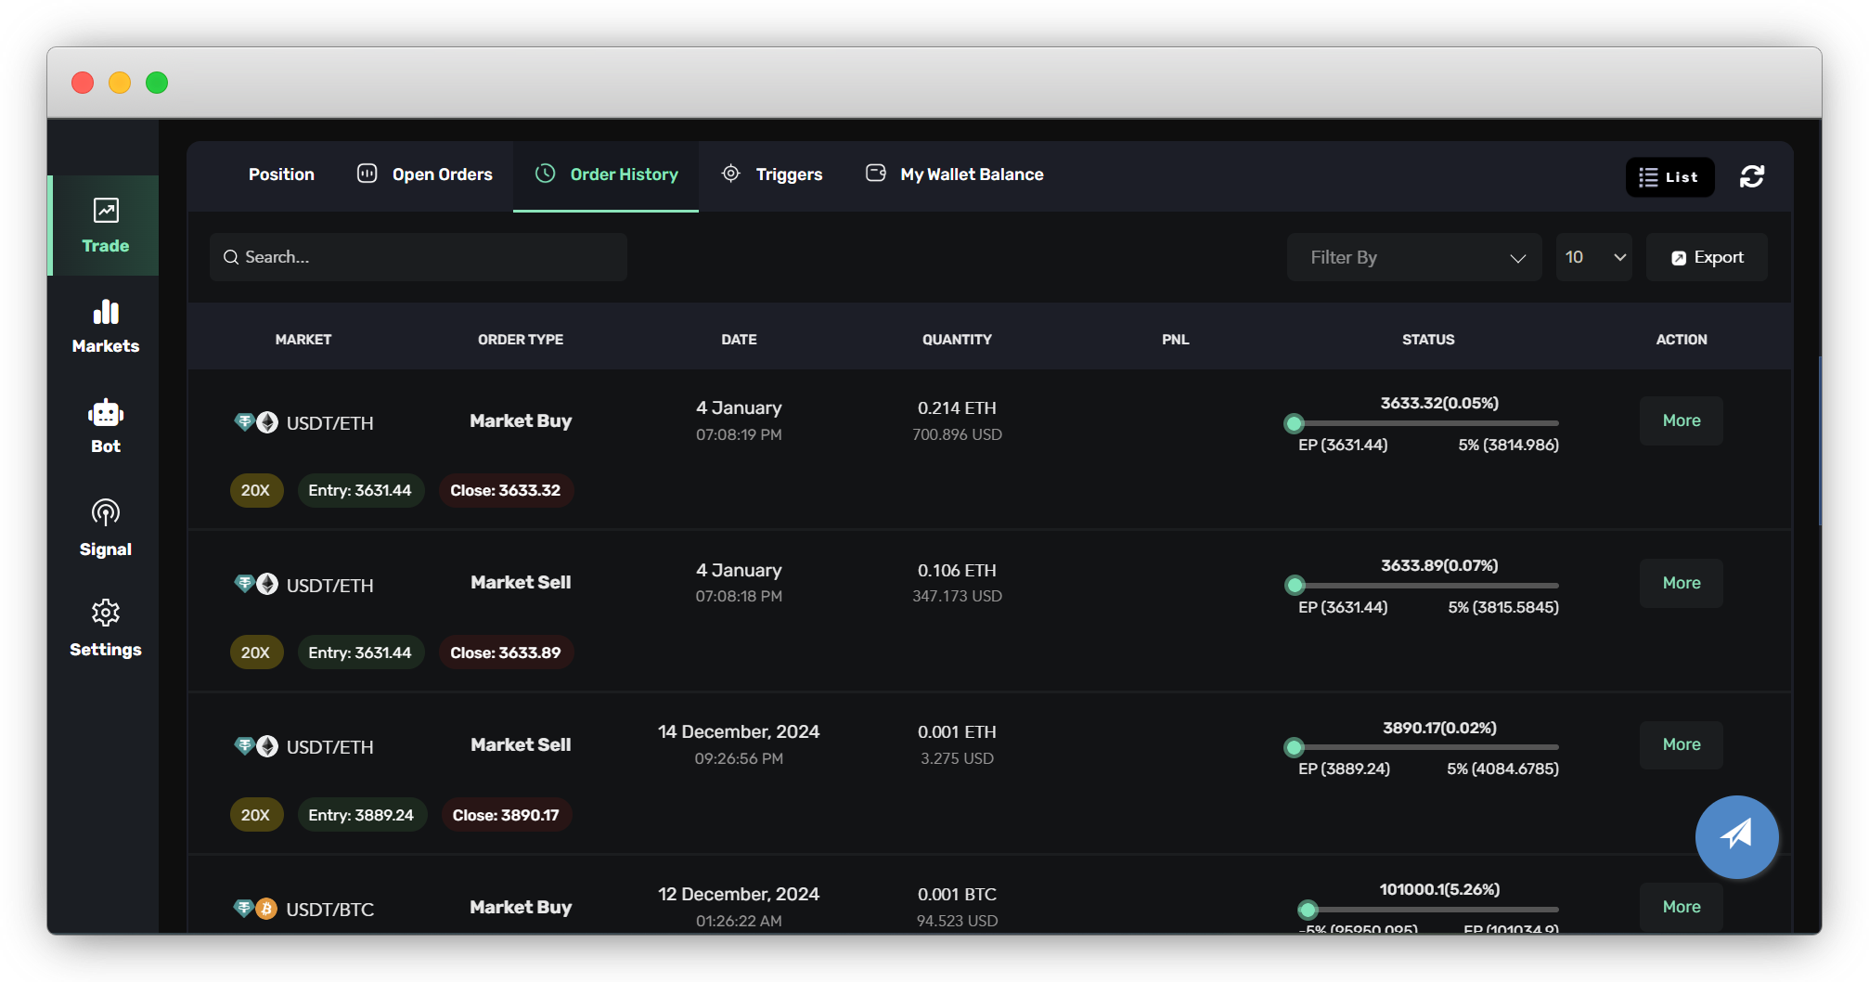Switch to the Position tab
This screenshot has height=982, width=1869.
point(280,174)
